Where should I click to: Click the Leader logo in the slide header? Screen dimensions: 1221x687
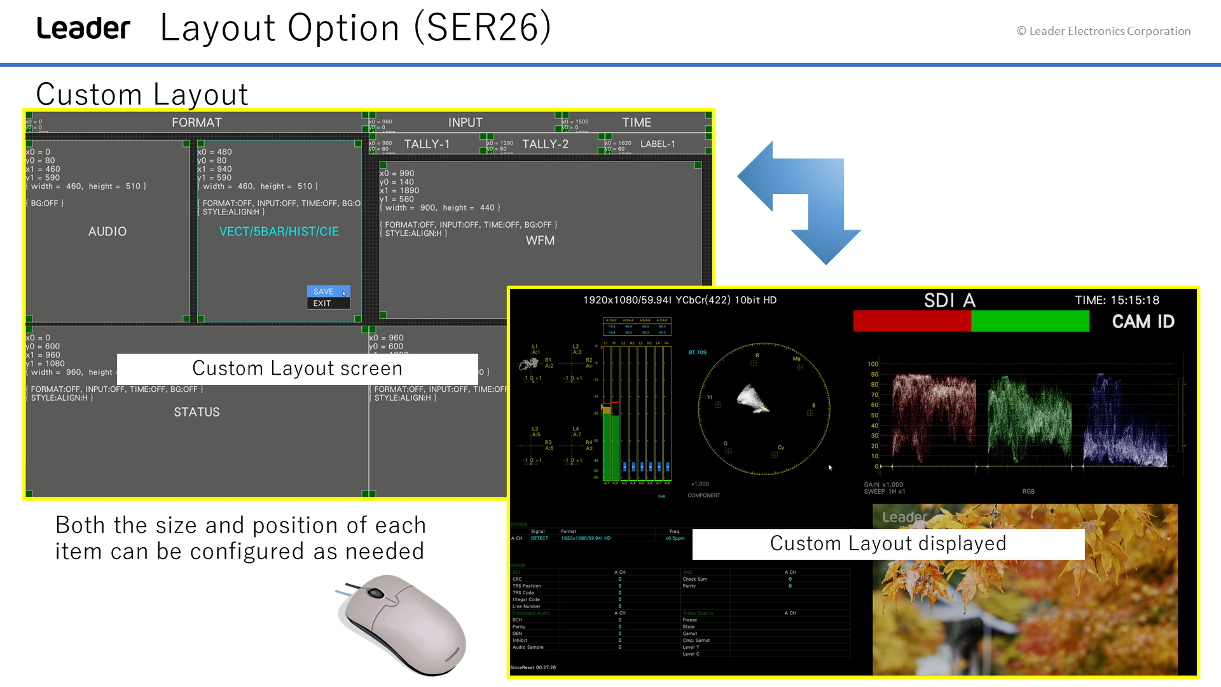tap(83, 28)
